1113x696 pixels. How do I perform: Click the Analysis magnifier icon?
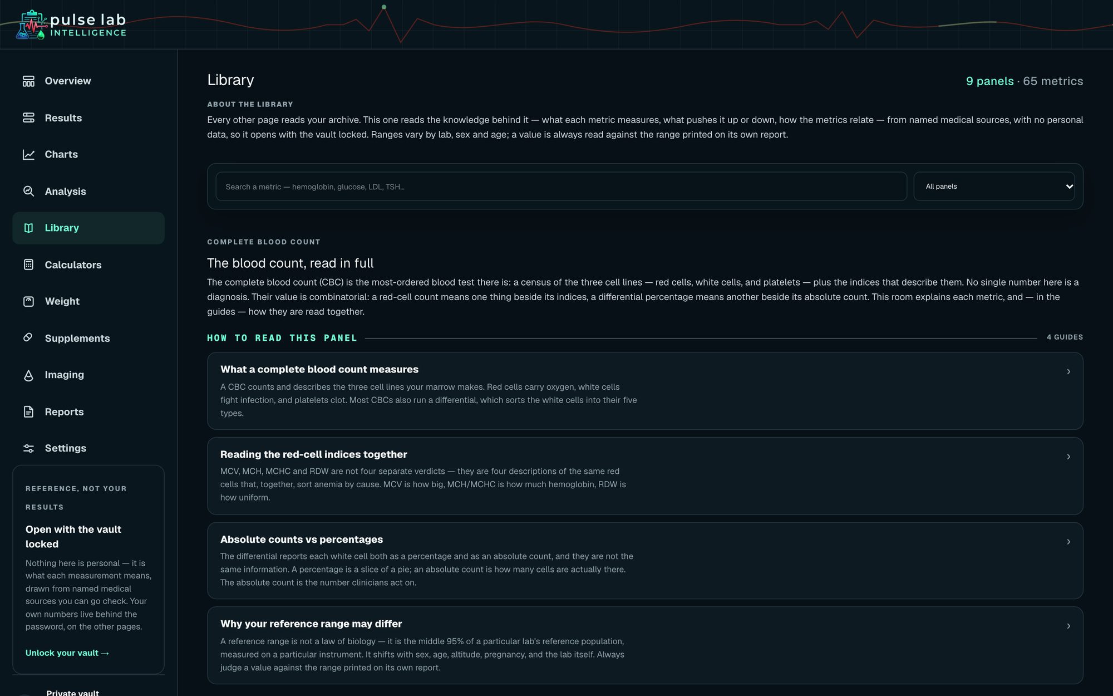[x=28, y=192]
